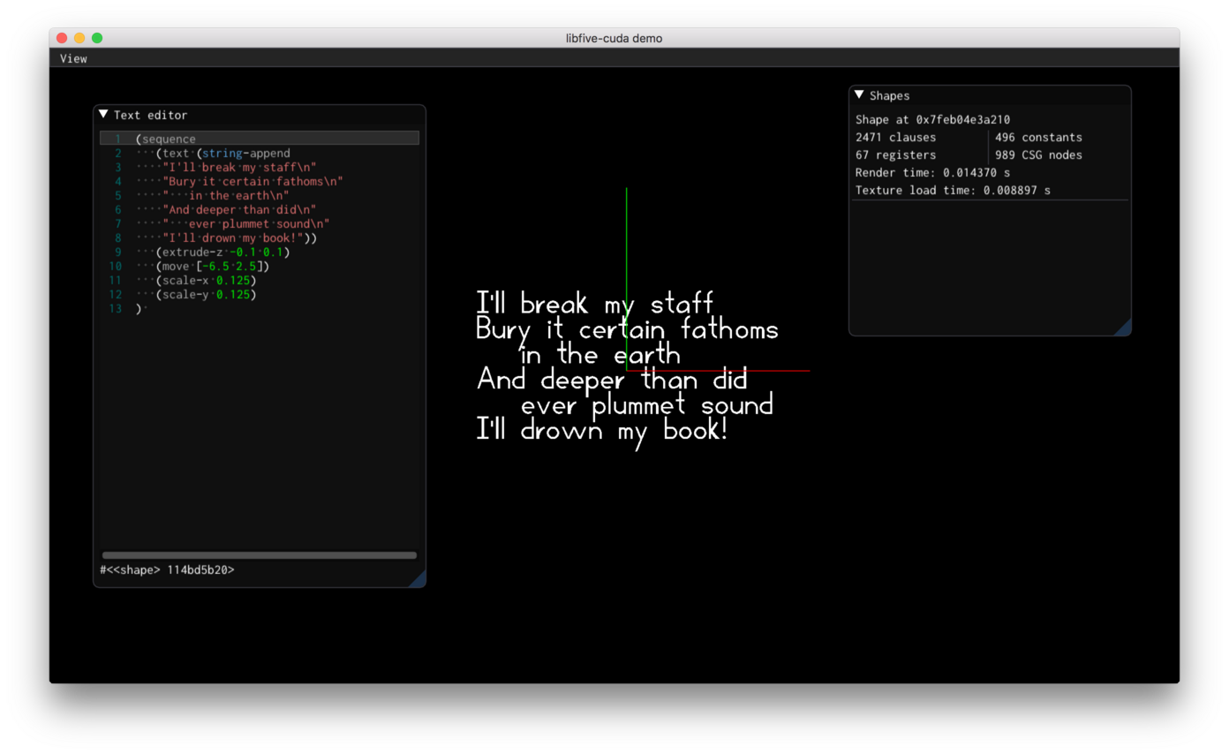Click the yellow minimize window button

[x=79, y=38]
